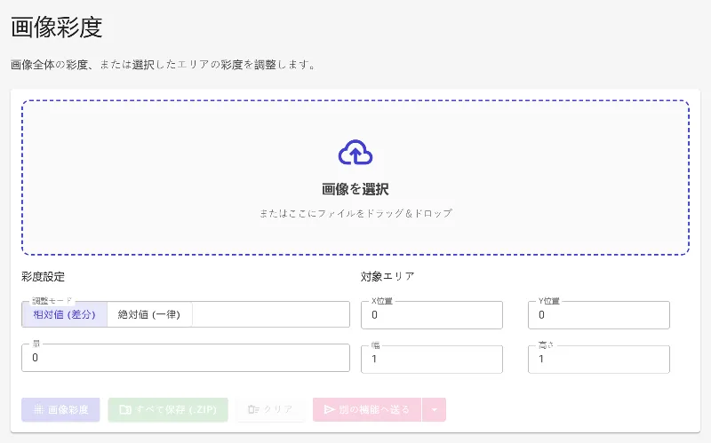The height and width of the screenshot is (443, 711).
Task: Click the X位置 input field
Action: pos(432,315)
